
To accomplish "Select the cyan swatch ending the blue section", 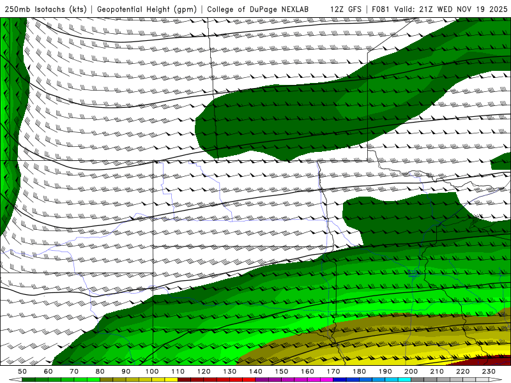I will (404, 380).
